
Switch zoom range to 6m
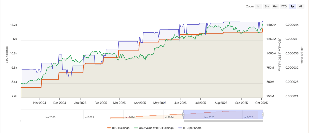point(275,6)
